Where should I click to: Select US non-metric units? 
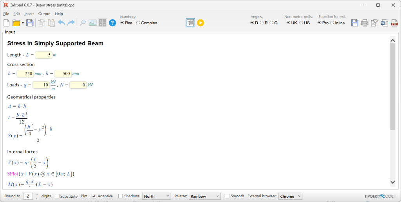[301, 23]
